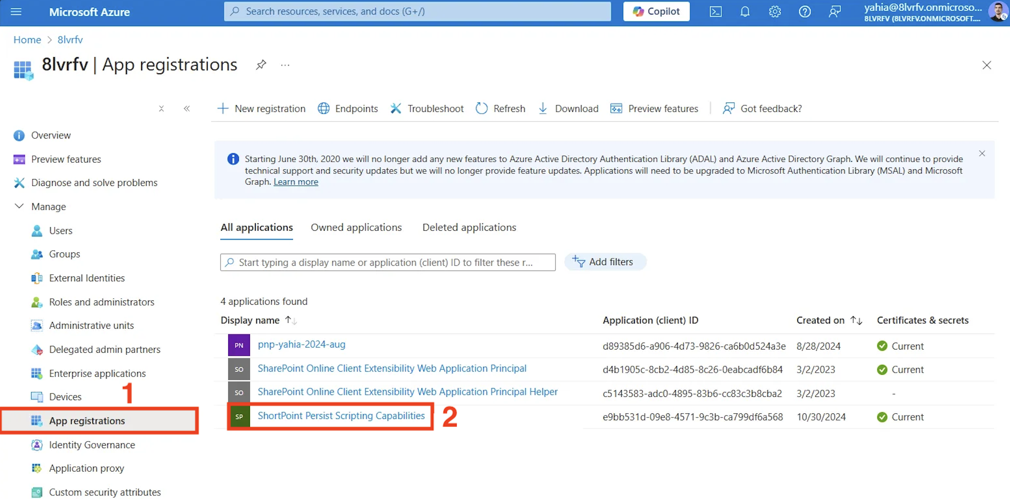Switch to Owned applications tab

click(x=356, y=227)
